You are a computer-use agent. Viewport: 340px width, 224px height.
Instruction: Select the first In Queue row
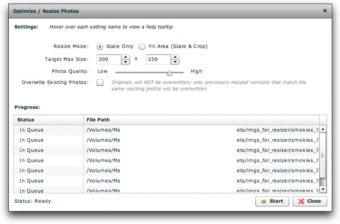pos(166,130)
